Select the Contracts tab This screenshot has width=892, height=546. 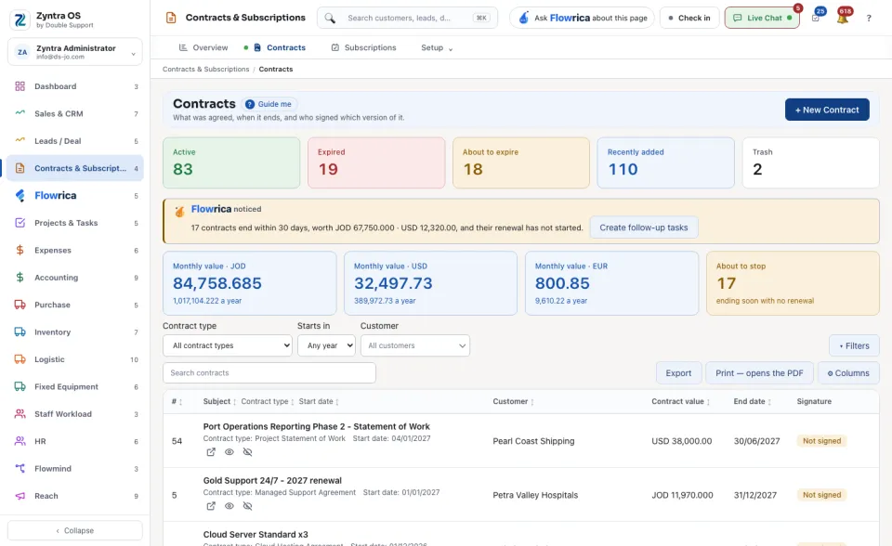[x=280, y=47]
